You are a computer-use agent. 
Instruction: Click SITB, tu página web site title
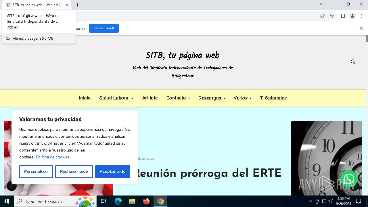tap(183, 55)
